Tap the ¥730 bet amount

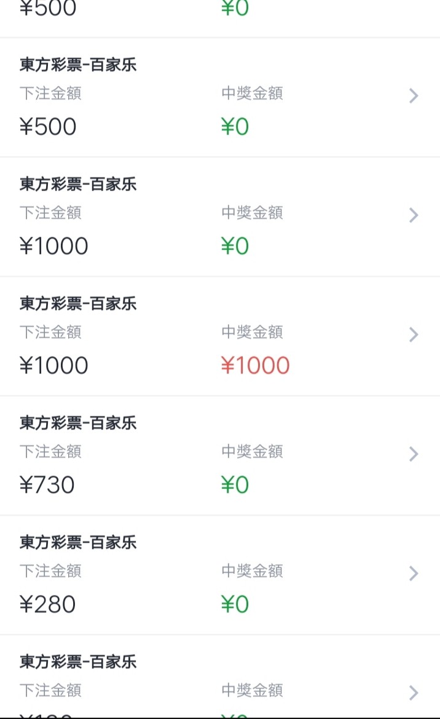pyautogui.click(x=47, y=485)
